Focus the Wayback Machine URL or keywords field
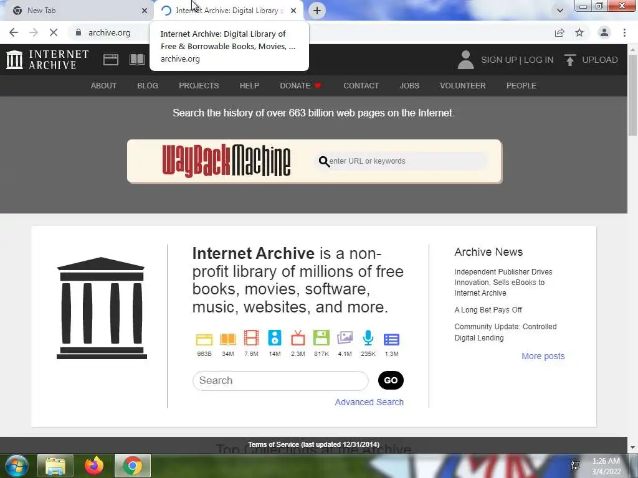638x478 pixels. (x=402, y=161)
